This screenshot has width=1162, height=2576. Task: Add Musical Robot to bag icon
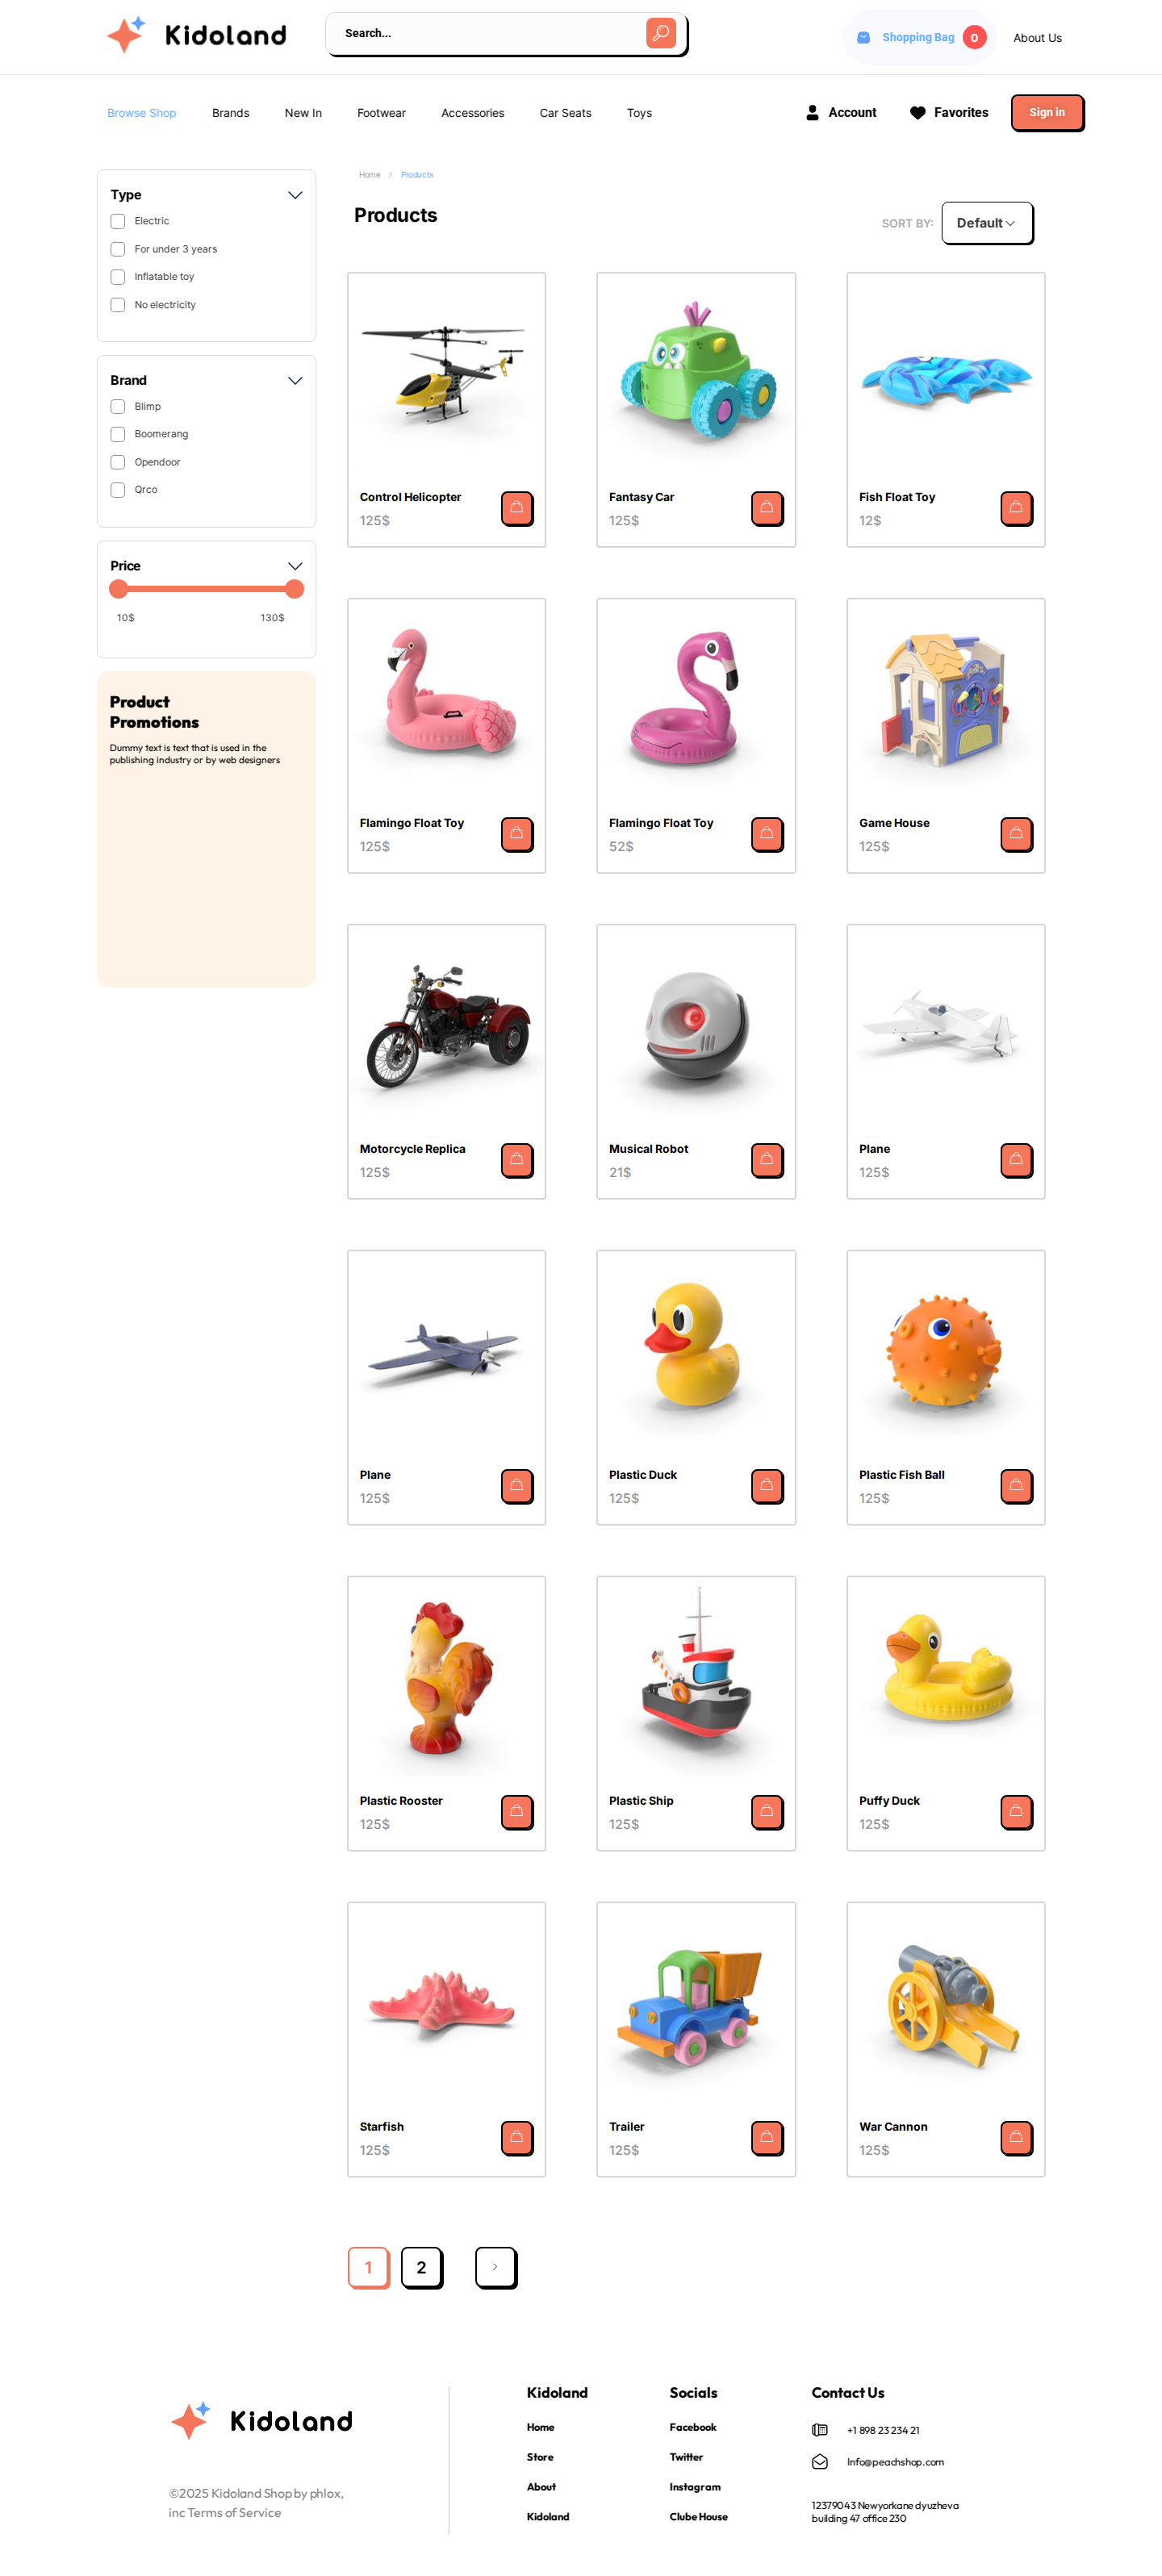tap(766, 1160)
